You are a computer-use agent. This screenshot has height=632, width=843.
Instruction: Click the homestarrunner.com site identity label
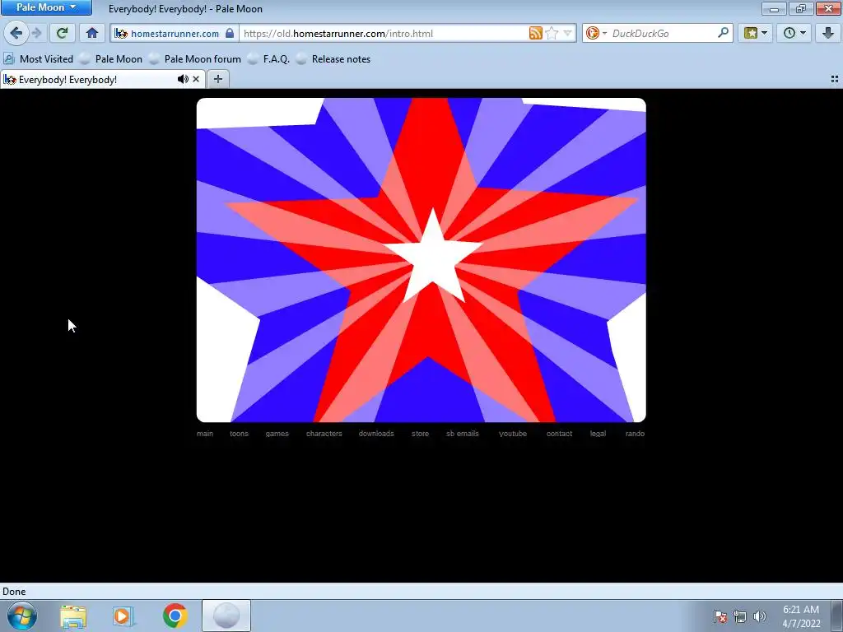175,33
